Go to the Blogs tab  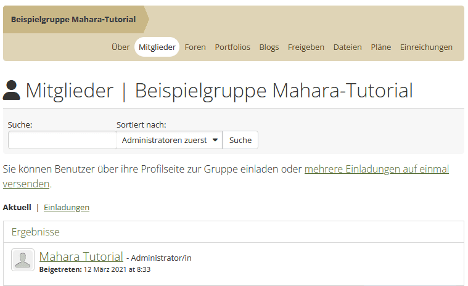pyautogui.click(x=269, y=47)
